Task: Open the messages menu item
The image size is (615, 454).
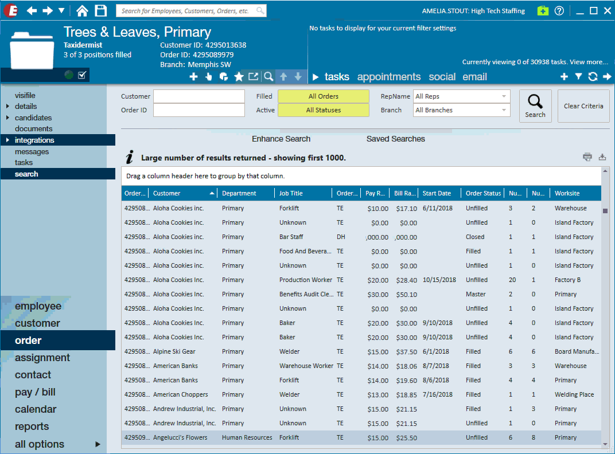Action: click(x=32, y=151)
